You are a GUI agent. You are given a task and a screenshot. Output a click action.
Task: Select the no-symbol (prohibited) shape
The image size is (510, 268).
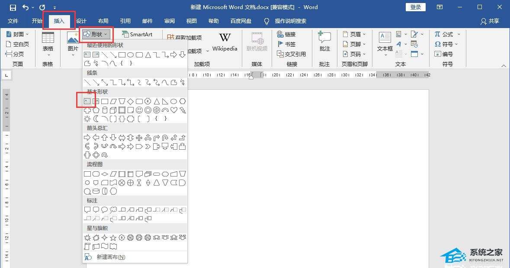[x=157, y=110]
